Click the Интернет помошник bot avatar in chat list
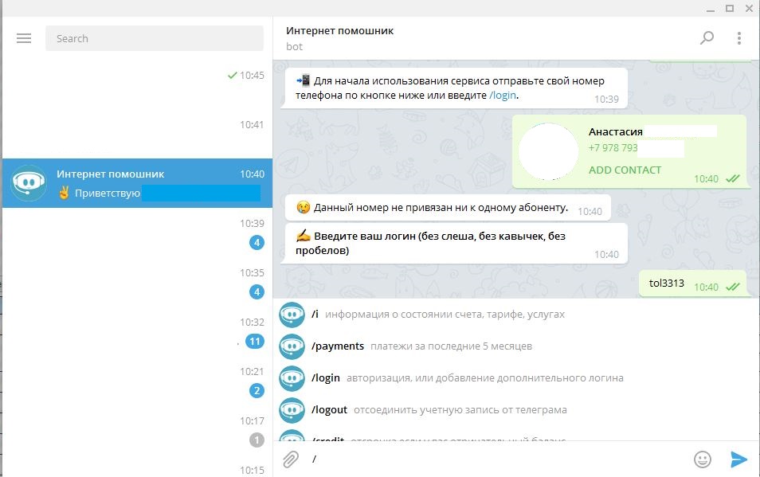Image resolution: width=760 pixels, height=477 pixels. click(29, 183)
